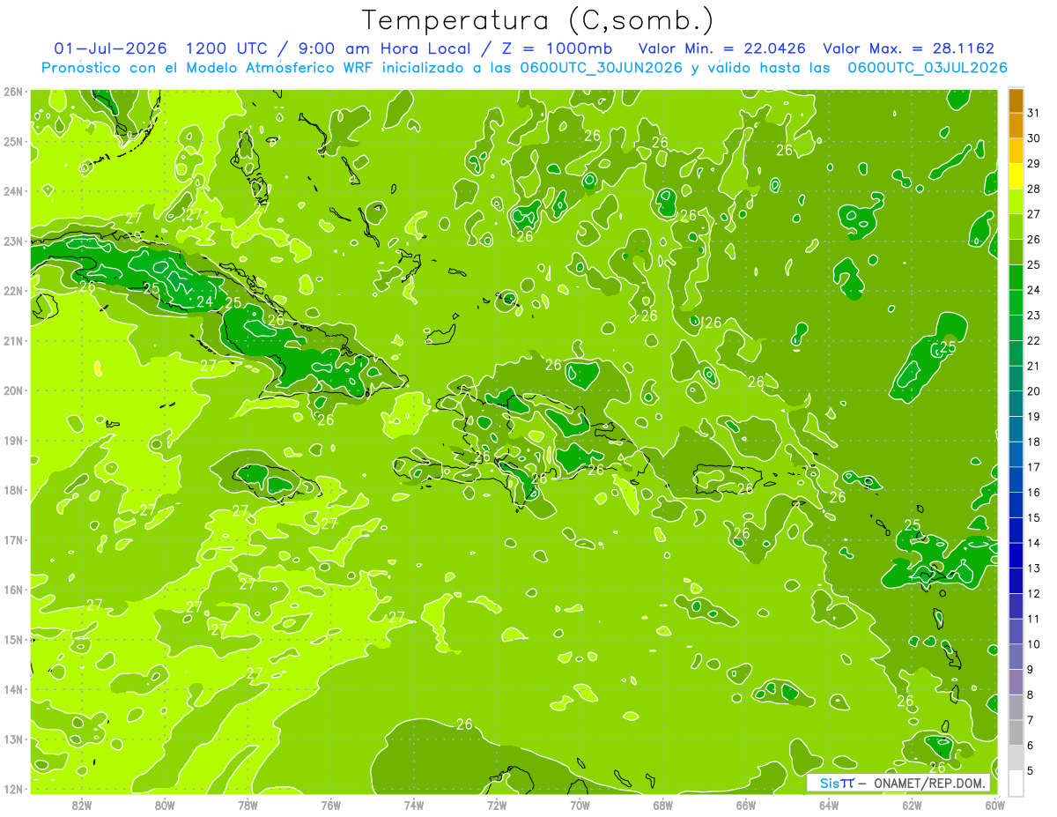Viewport: 1057px width, 817px height.
Task: Select valid-until time '0600UTC_03JUL2026'
Action: [x=928, y=67]
